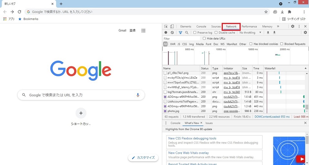This screenshot has width=309, height=165.
Task: Filter requests by CSS type
Action: pyautogui.click(x=184, y=44)
